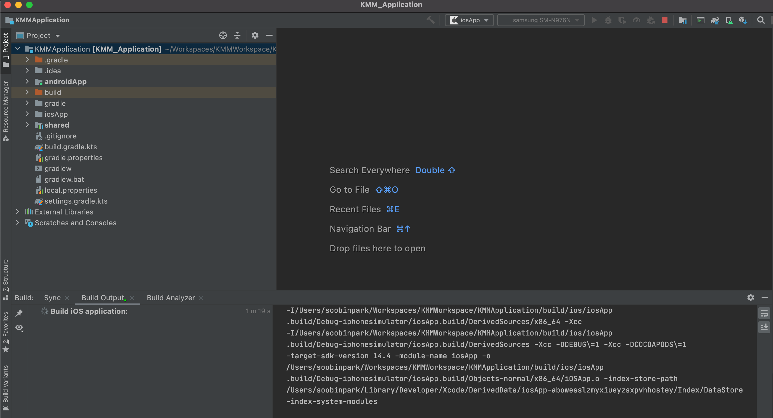
Task: Expand the androidApp folder
Action: 27,81
